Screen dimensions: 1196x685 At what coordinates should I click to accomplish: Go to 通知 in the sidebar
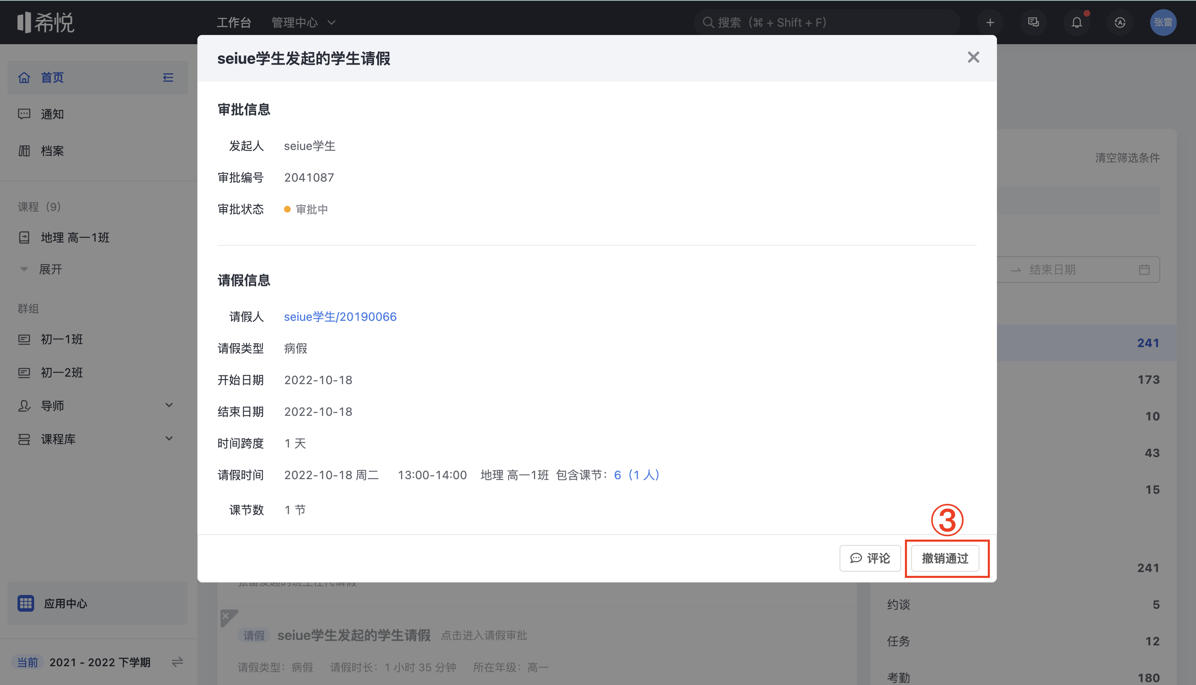[x=52, y=114]
